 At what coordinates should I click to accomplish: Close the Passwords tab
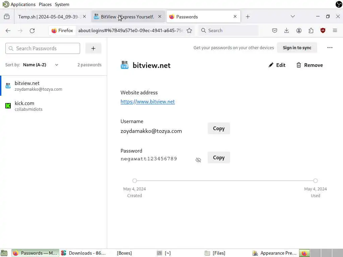[x=235, y=17]
